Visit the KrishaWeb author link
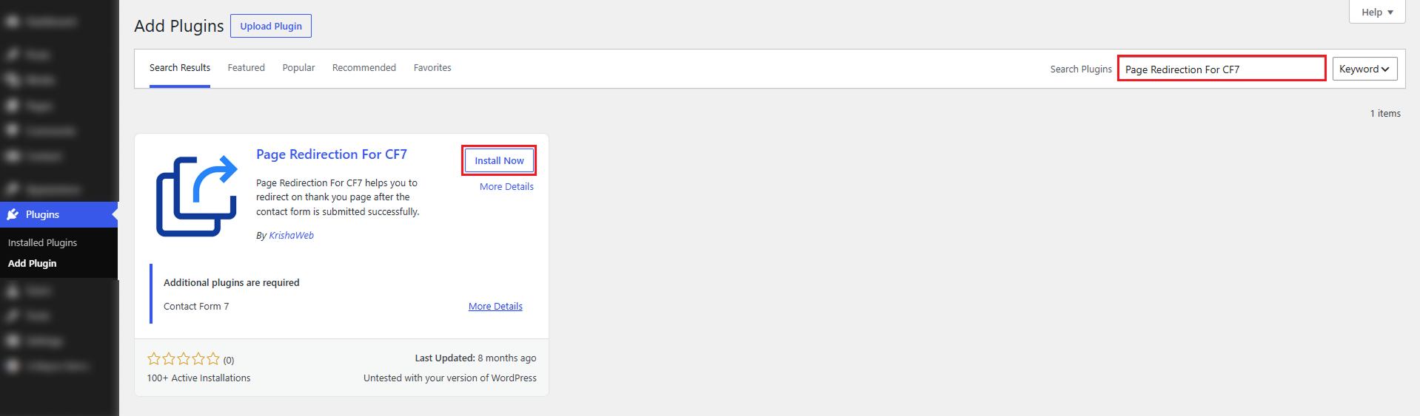This screenshot has height=416, width=1420. click(291, 236)
